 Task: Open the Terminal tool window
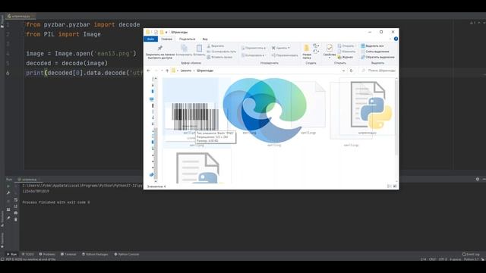point(68,254)
